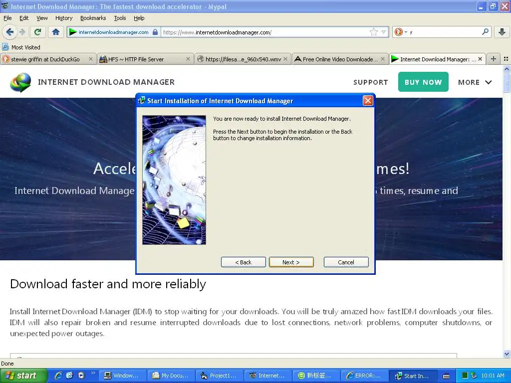Click the network tray icon beside the clock

(x=474, y=376)
